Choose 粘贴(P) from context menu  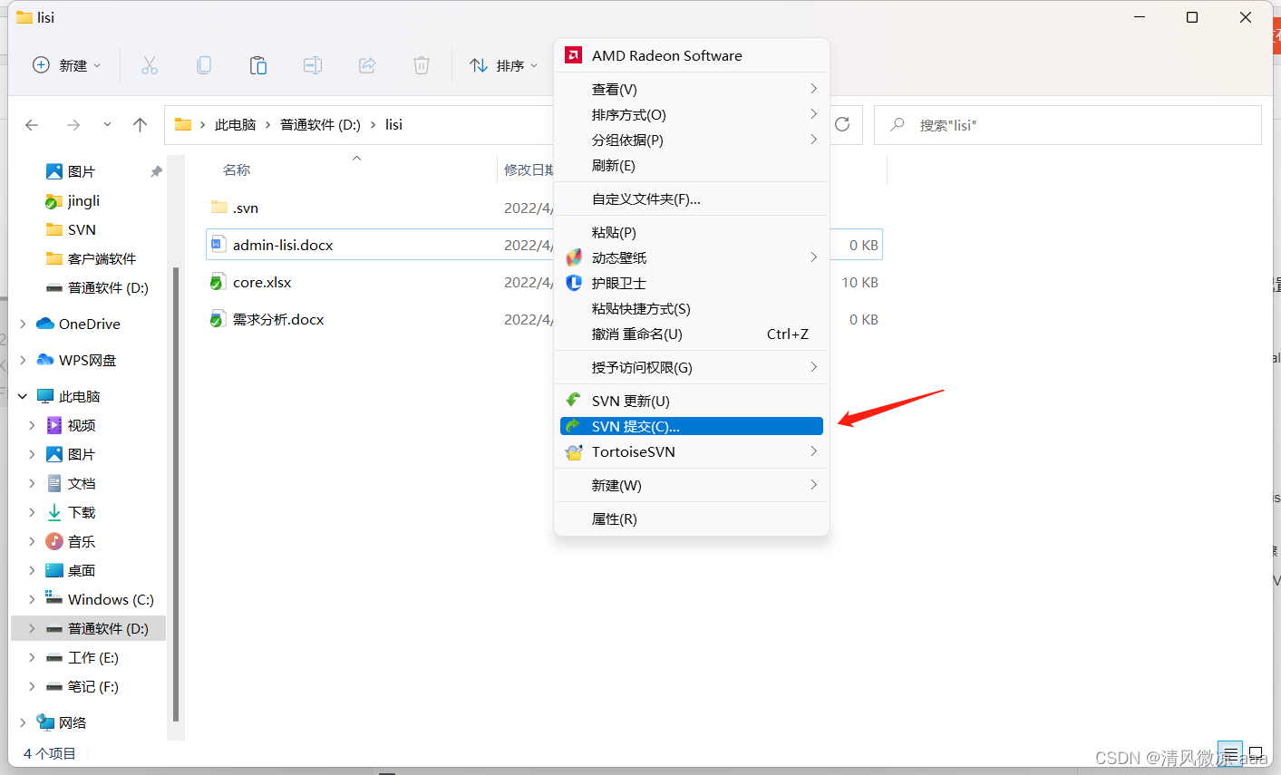(692, 232)
